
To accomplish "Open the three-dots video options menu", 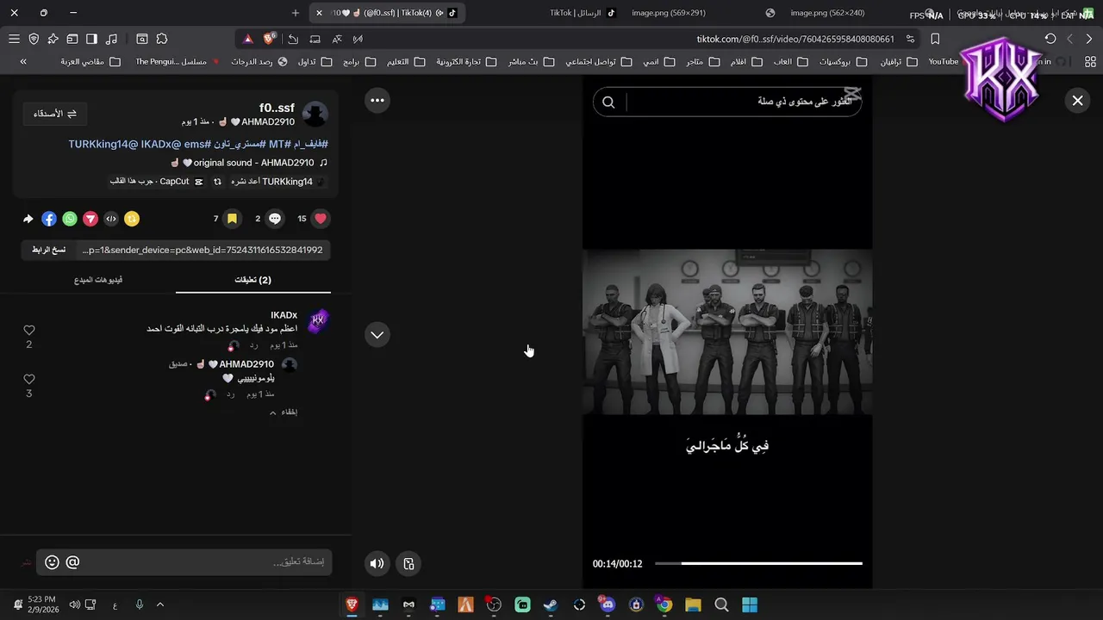I will (377, 100).
